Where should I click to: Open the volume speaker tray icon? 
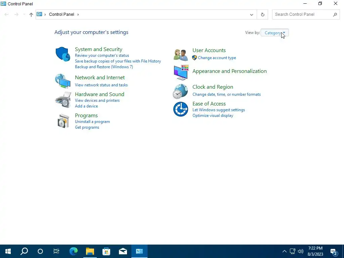point(301,251)
